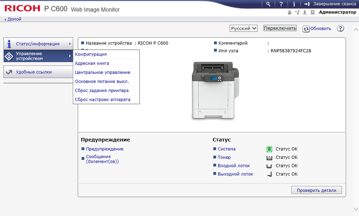Click the network icon near Администратор
The height and width of the screenshot is (216, 359).
point(297,12)
